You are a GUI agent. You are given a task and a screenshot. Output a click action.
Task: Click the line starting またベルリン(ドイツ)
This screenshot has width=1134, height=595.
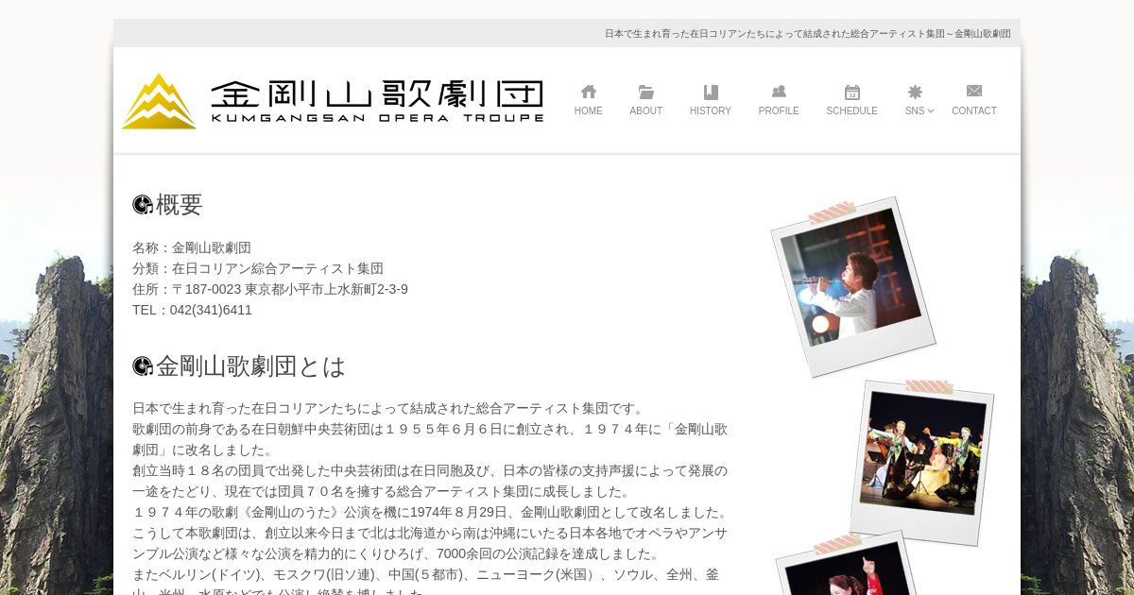click(x=426, y=574)
